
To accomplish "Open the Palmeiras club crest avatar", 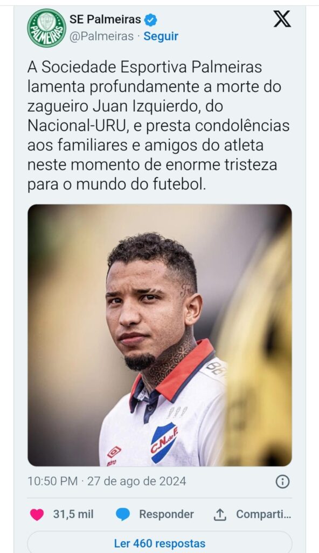I will pyautogui.click(x=46, y=28).
